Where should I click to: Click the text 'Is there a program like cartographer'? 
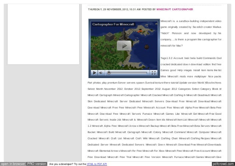(x=196, y=39)
